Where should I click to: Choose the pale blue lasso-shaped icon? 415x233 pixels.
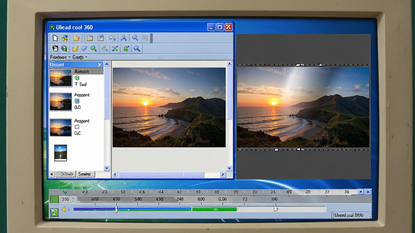tap(84, 49)
